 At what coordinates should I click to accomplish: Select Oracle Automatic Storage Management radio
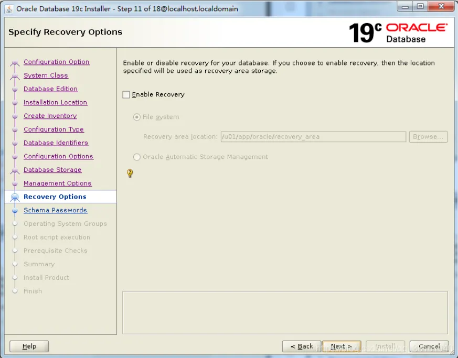click(x=137, y=157)
